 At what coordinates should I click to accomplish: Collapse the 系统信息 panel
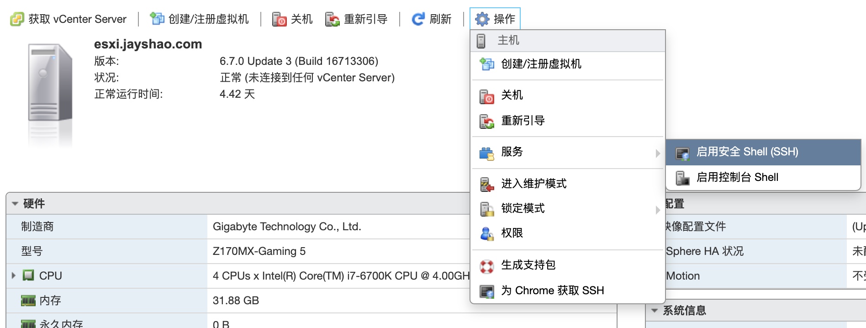pyautogui.click(x=655, y=311)
